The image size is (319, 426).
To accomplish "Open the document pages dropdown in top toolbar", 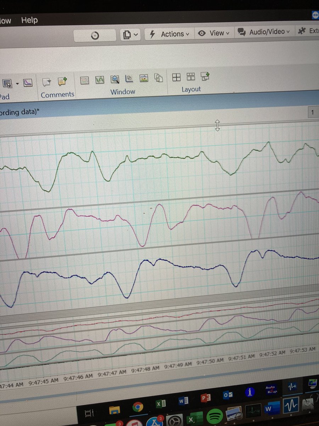I will click(x=130, y=34).
